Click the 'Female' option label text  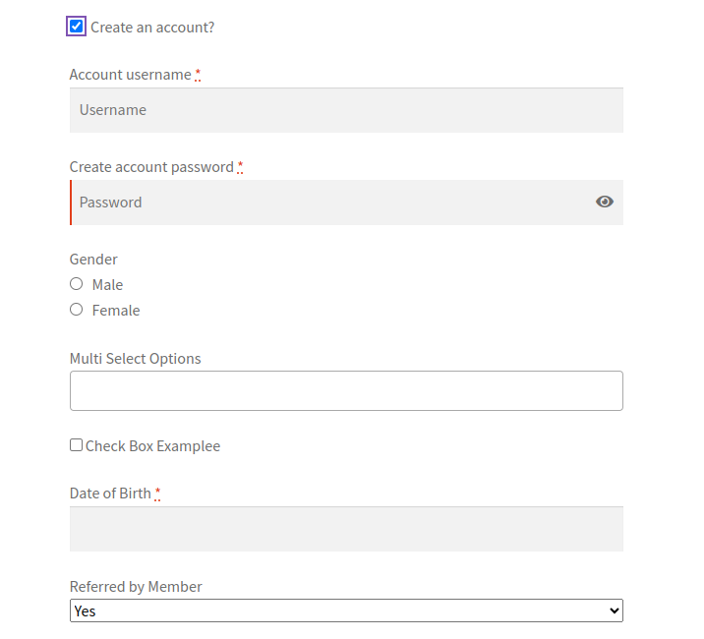tap(116, 311)
